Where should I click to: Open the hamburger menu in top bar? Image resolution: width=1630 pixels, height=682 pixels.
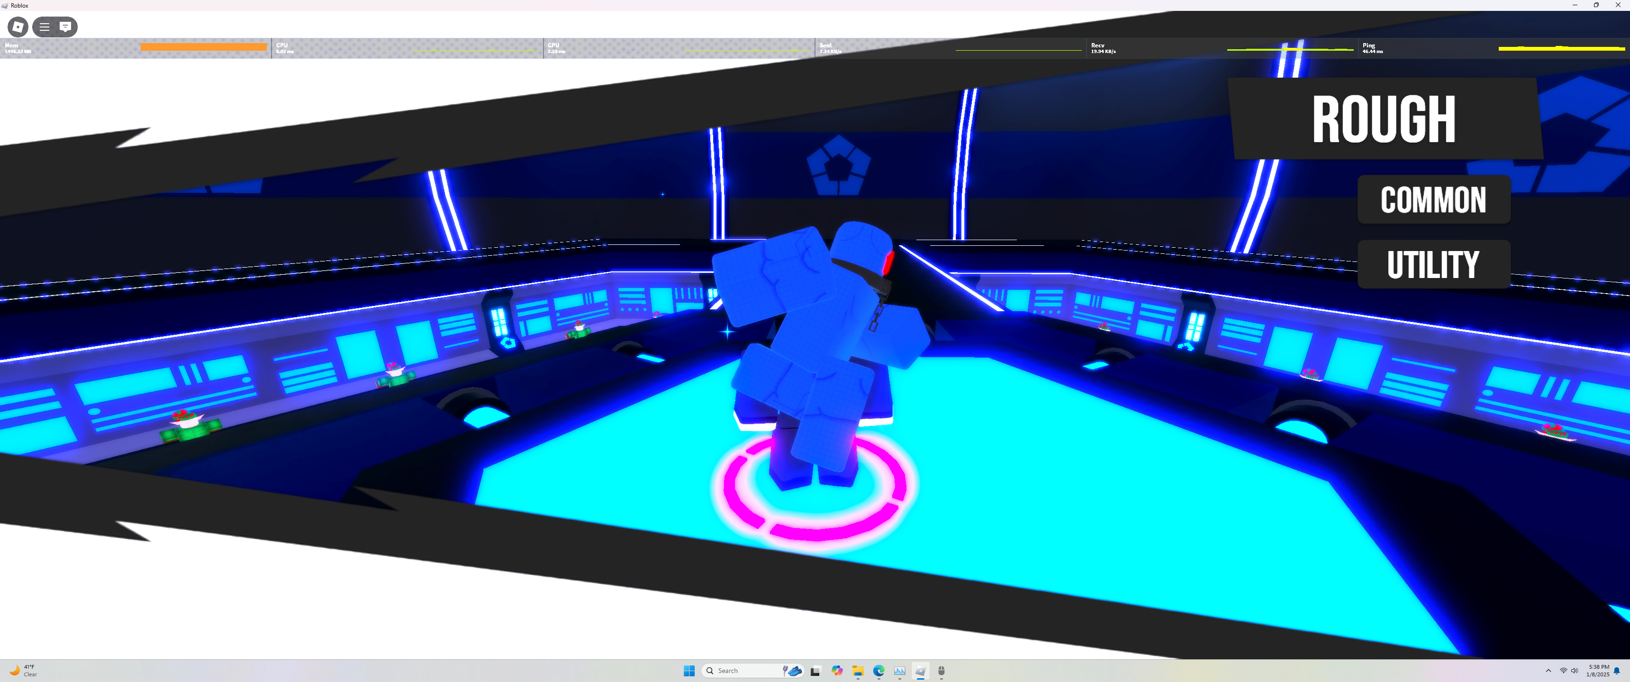coord(44,27)
